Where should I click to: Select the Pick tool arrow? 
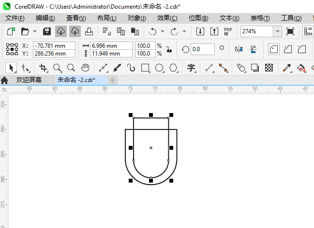(12, 68)
